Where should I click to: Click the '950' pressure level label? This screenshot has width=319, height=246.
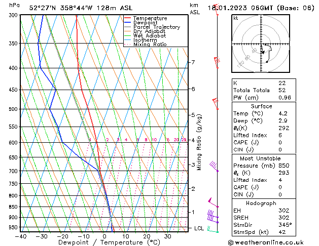[14, 227]
